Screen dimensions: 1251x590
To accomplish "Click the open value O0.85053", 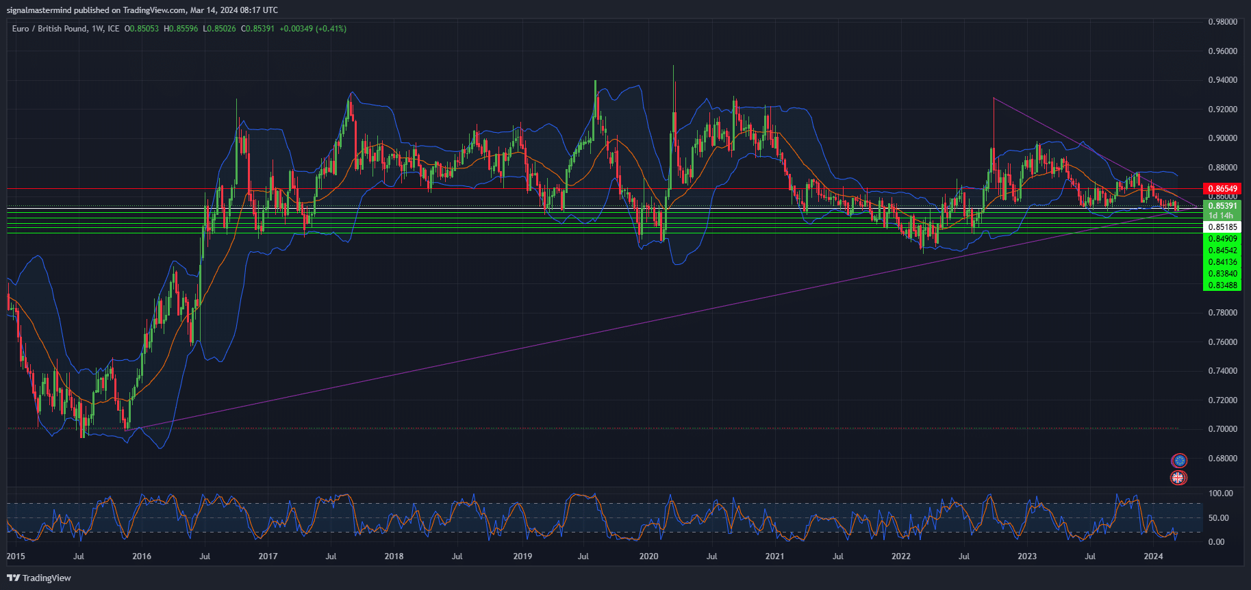I will click(x=141, y=29).
